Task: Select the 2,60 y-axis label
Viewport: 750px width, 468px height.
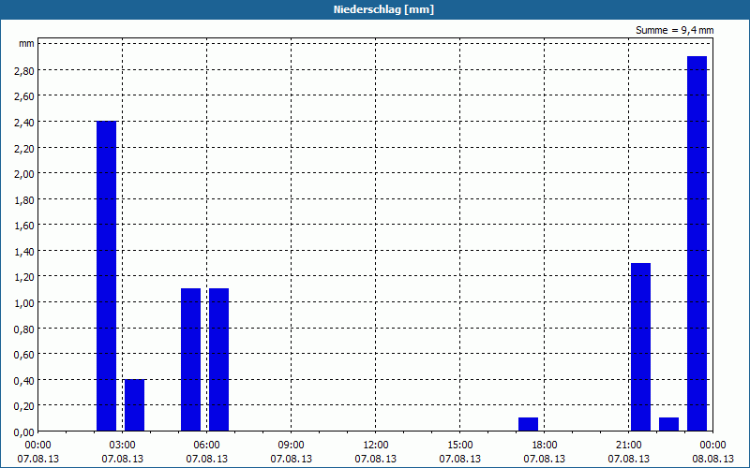Action: 25,96
